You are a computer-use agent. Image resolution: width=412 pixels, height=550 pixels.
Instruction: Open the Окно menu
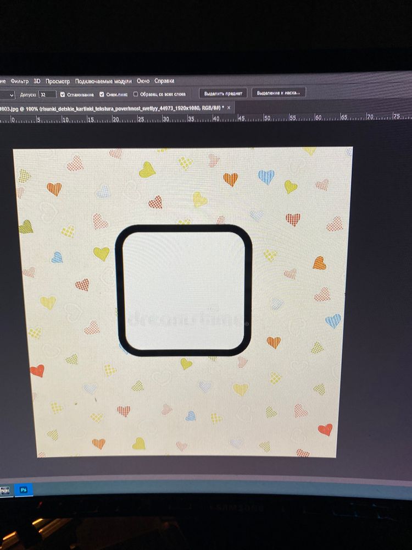(x=143, y=81)
